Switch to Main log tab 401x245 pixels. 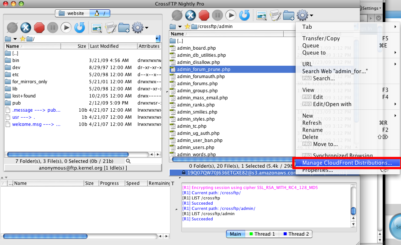click(235, 234)
